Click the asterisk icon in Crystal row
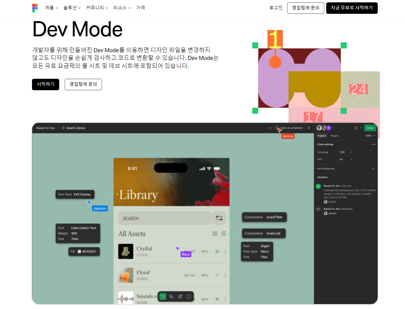Viewport: 405px width, 309px height. click(217, 251)
